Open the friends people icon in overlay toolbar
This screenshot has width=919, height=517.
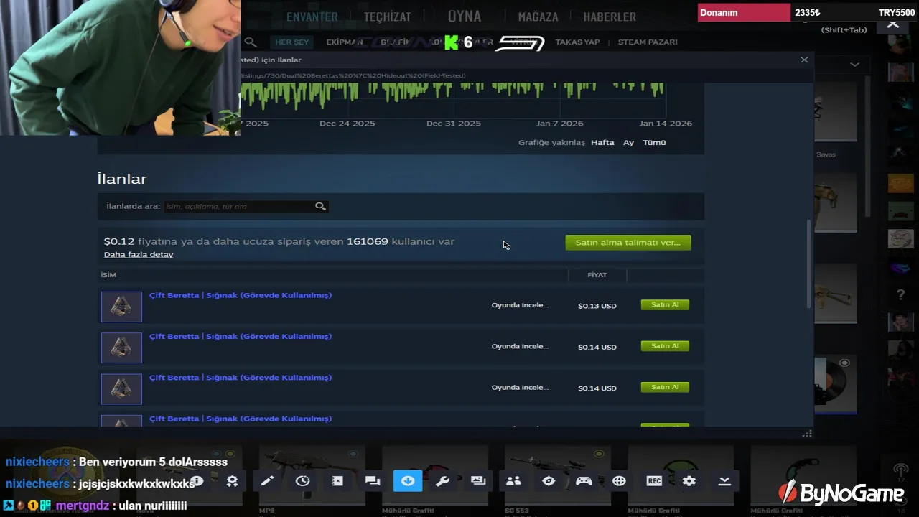[x=513, y=481]
